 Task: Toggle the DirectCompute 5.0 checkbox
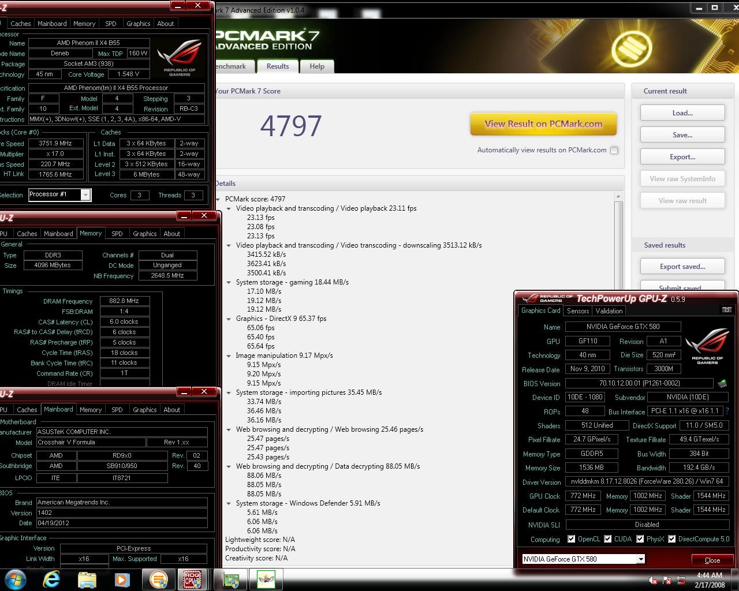point(672,539)
